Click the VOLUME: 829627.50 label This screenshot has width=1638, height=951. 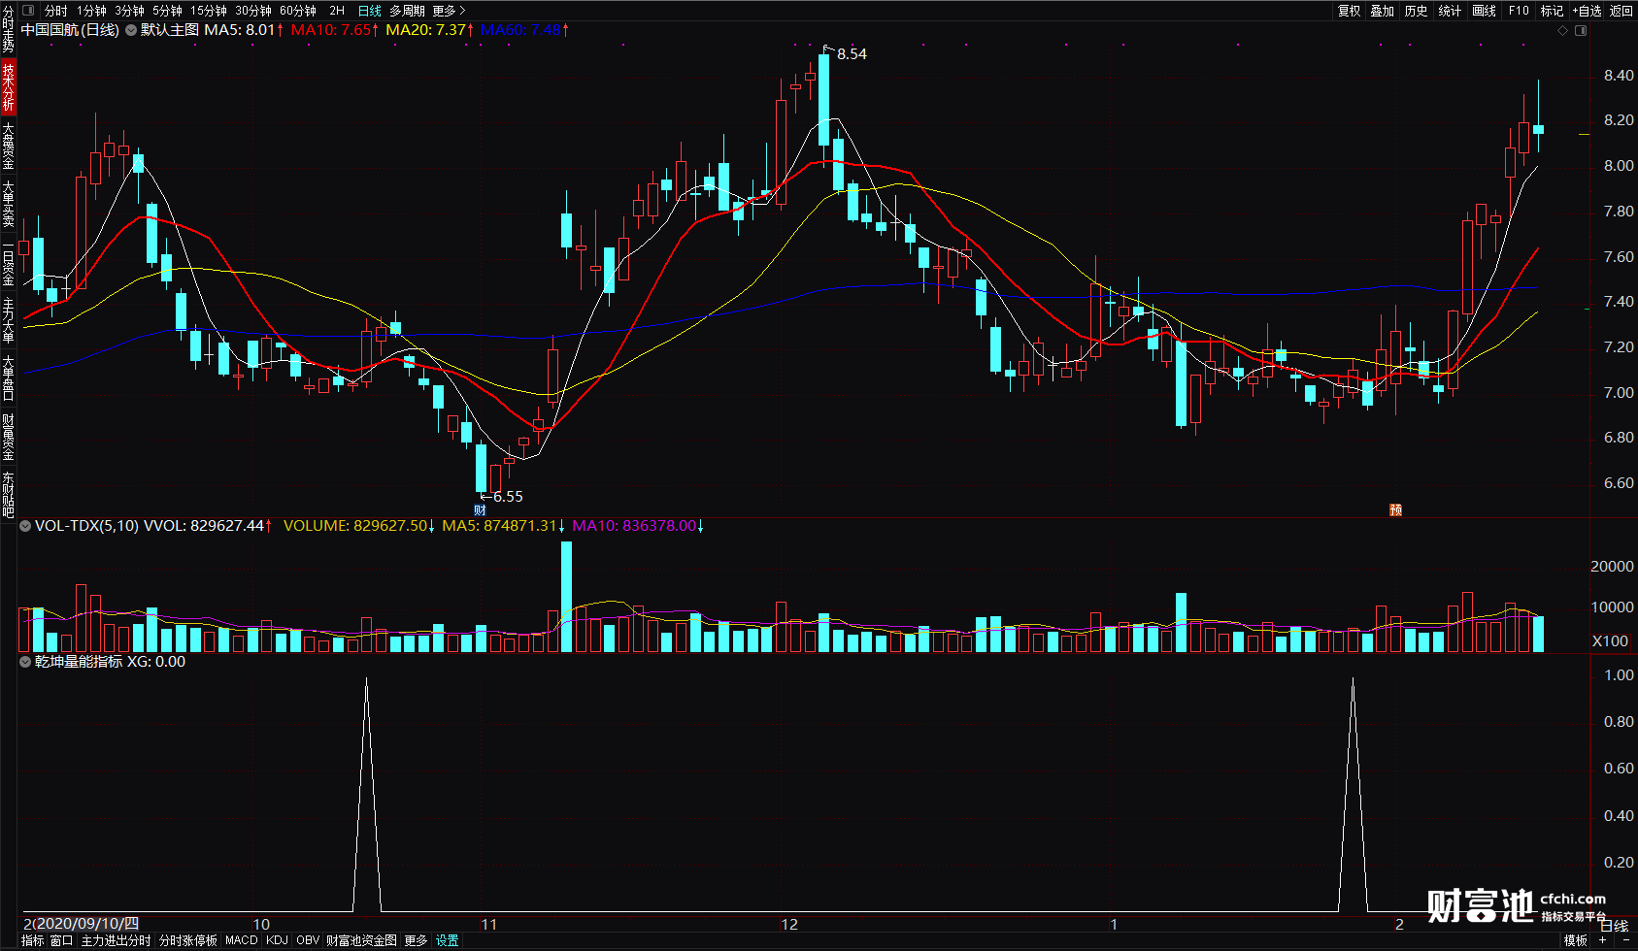click(359, 526)
